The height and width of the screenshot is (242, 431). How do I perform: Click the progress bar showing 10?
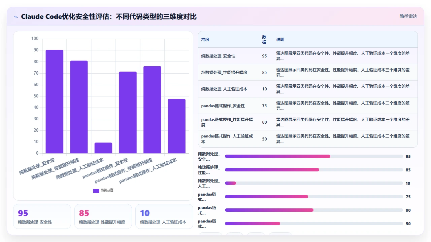tap(314, 183)
